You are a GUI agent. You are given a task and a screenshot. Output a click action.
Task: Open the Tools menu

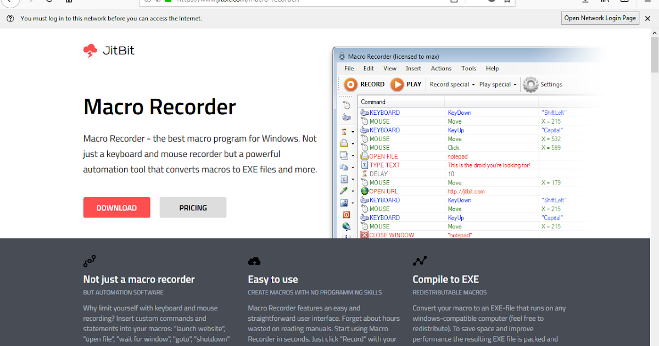tap(469, 69)
